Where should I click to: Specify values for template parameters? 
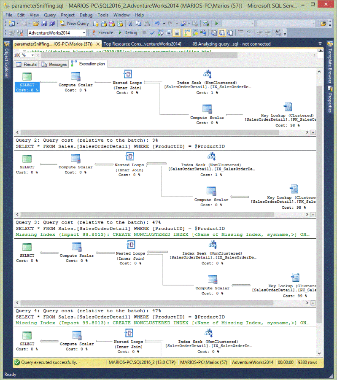point(278,32)
